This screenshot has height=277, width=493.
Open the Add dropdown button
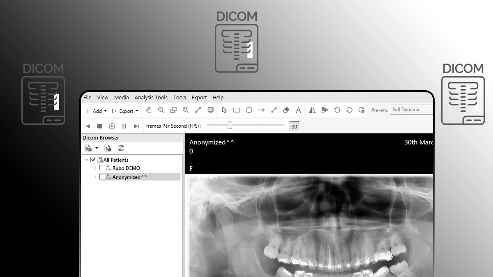[96, 111]
